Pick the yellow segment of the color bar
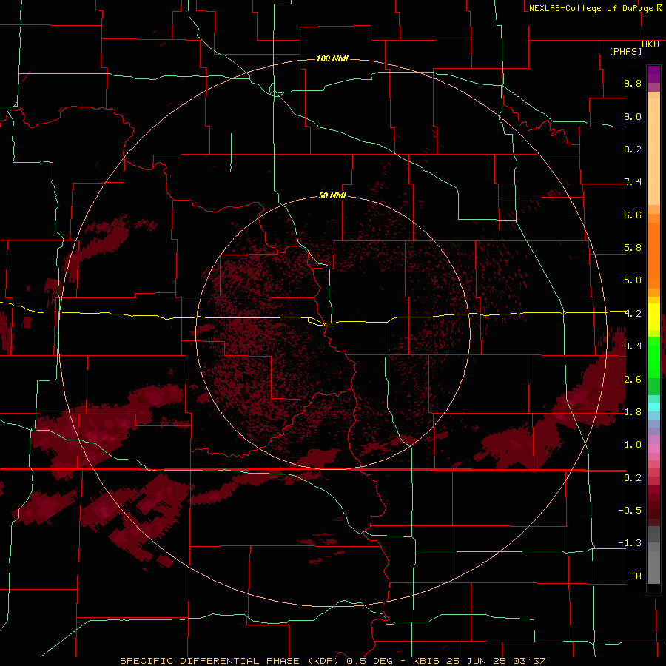This screenshot has width=666, height=666. click(x=653, y=317)
